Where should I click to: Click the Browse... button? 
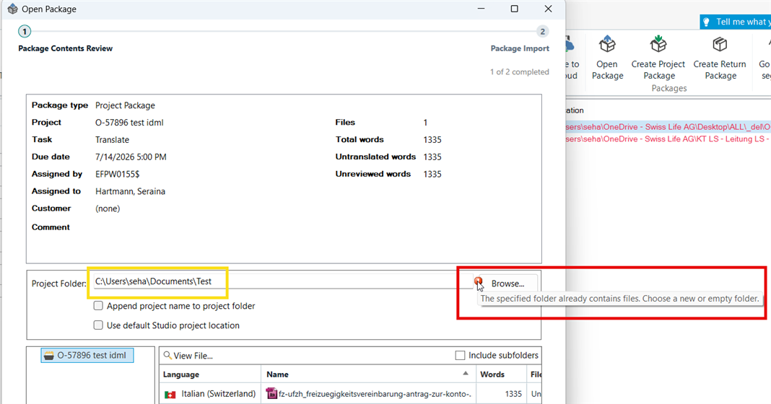(508, 284)
